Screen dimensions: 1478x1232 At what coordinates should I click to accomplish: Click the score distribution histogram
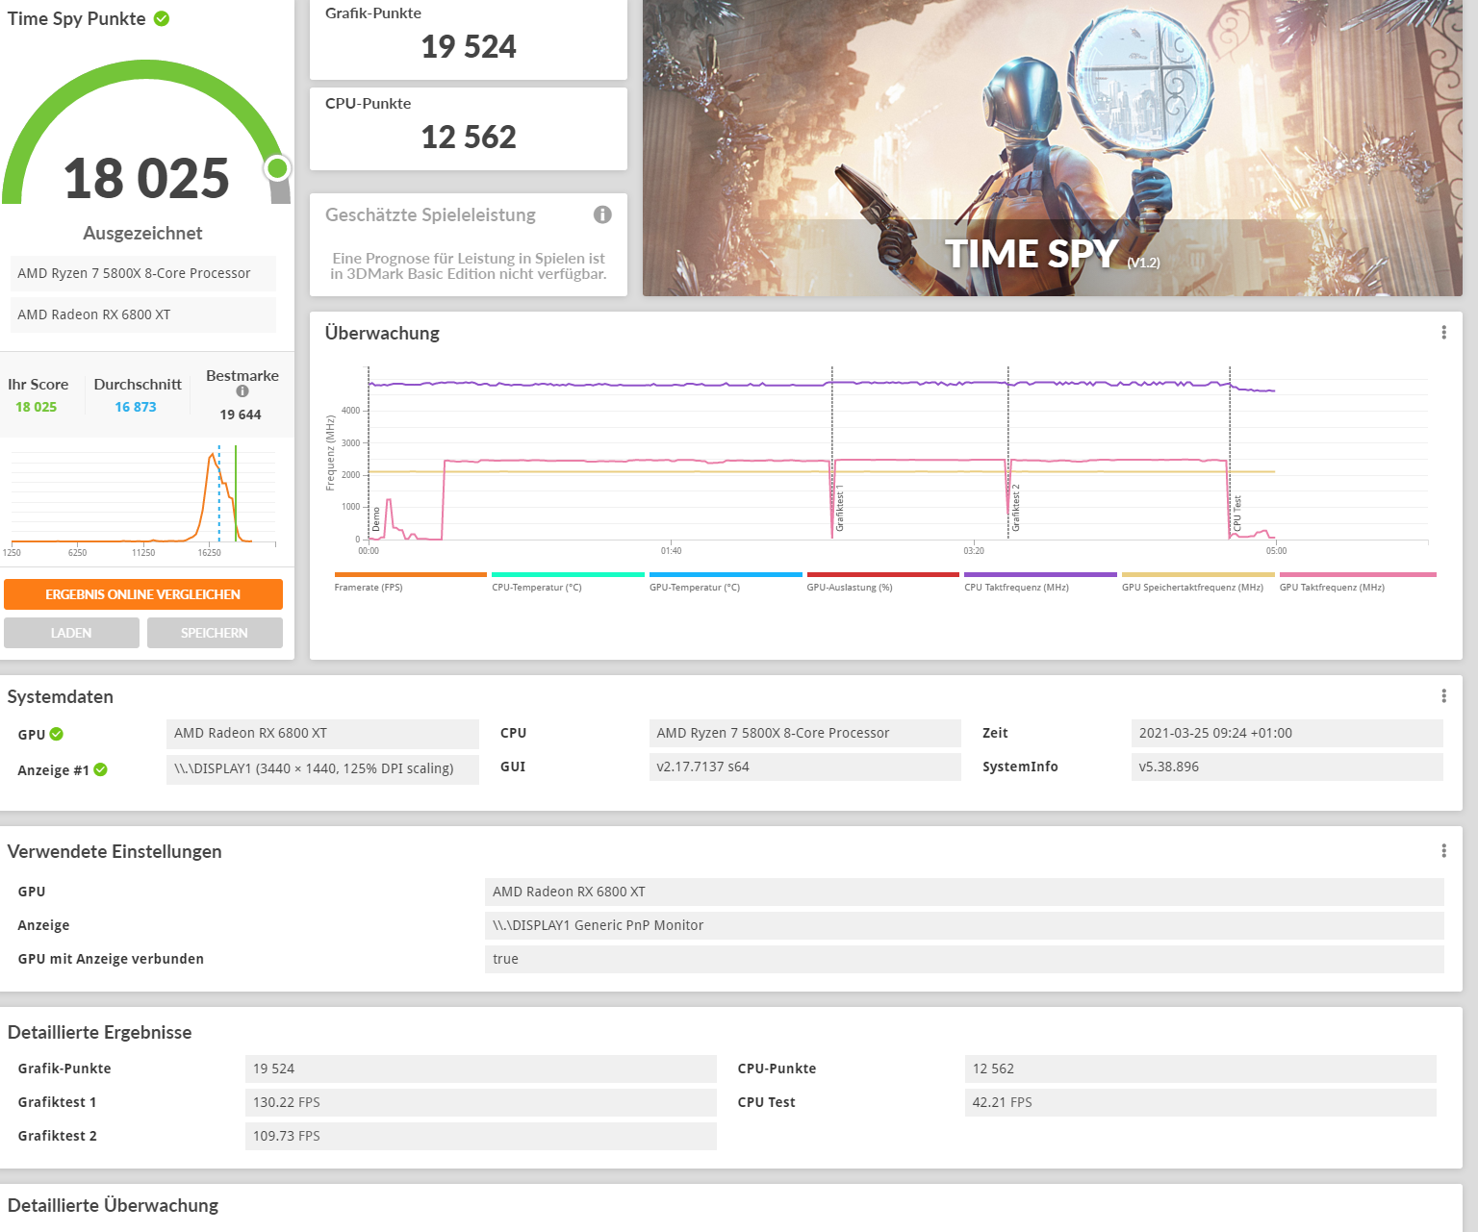[143, 497]
